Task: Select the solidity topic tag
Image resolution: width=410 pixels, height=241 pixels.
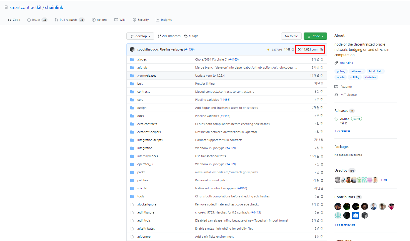Action: click(355, 77)
